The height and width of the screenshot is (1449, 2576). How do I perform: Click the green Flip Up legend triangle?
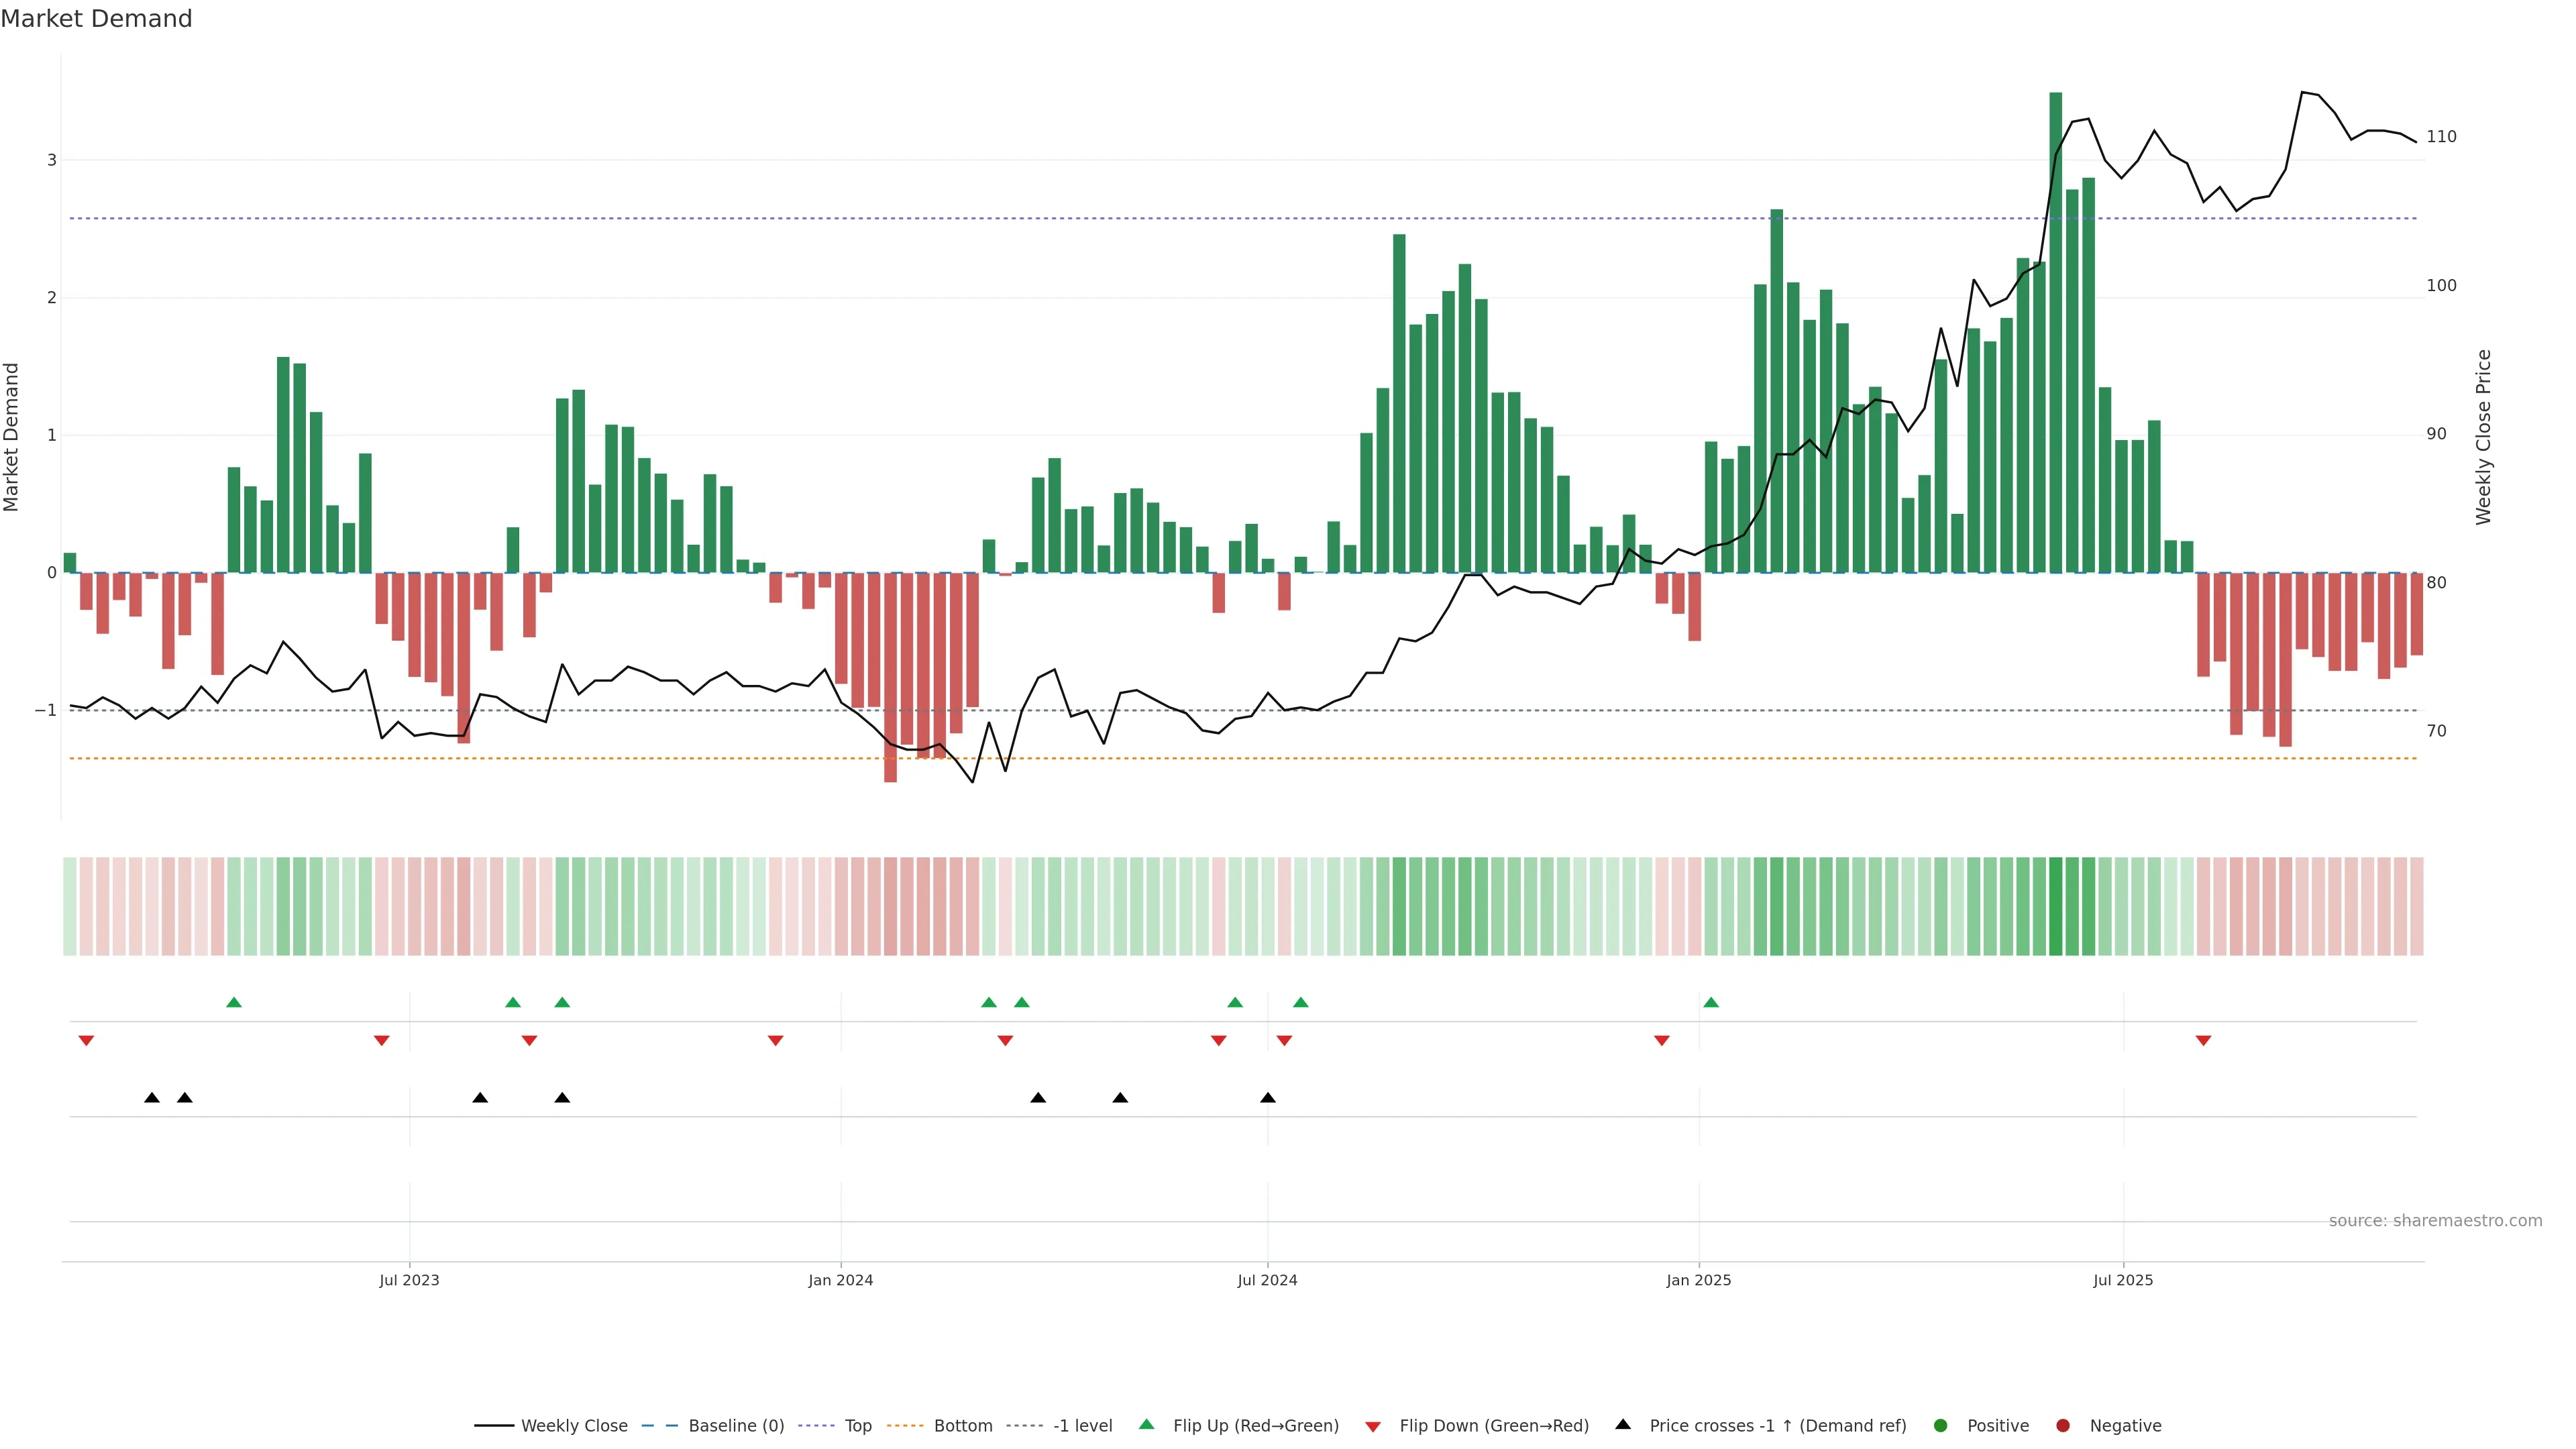[x=1147, y=1425]
